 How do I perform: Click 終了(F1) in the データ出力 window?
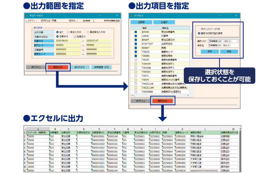pyautogui.click(x=141, y=101)
